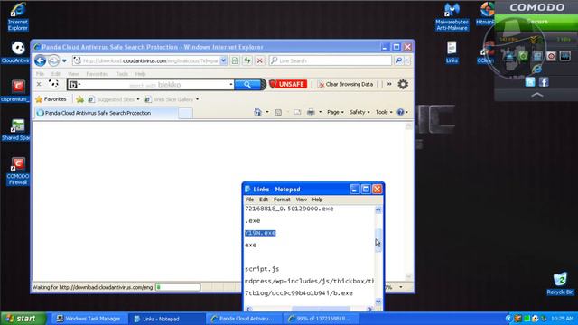
Task: Toggle Compatibility View icon next to address bar
Action: pyautogui.click(x=235, y=60)
